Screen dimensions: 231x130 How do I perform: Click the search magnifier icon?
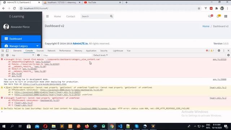(111, 16)
